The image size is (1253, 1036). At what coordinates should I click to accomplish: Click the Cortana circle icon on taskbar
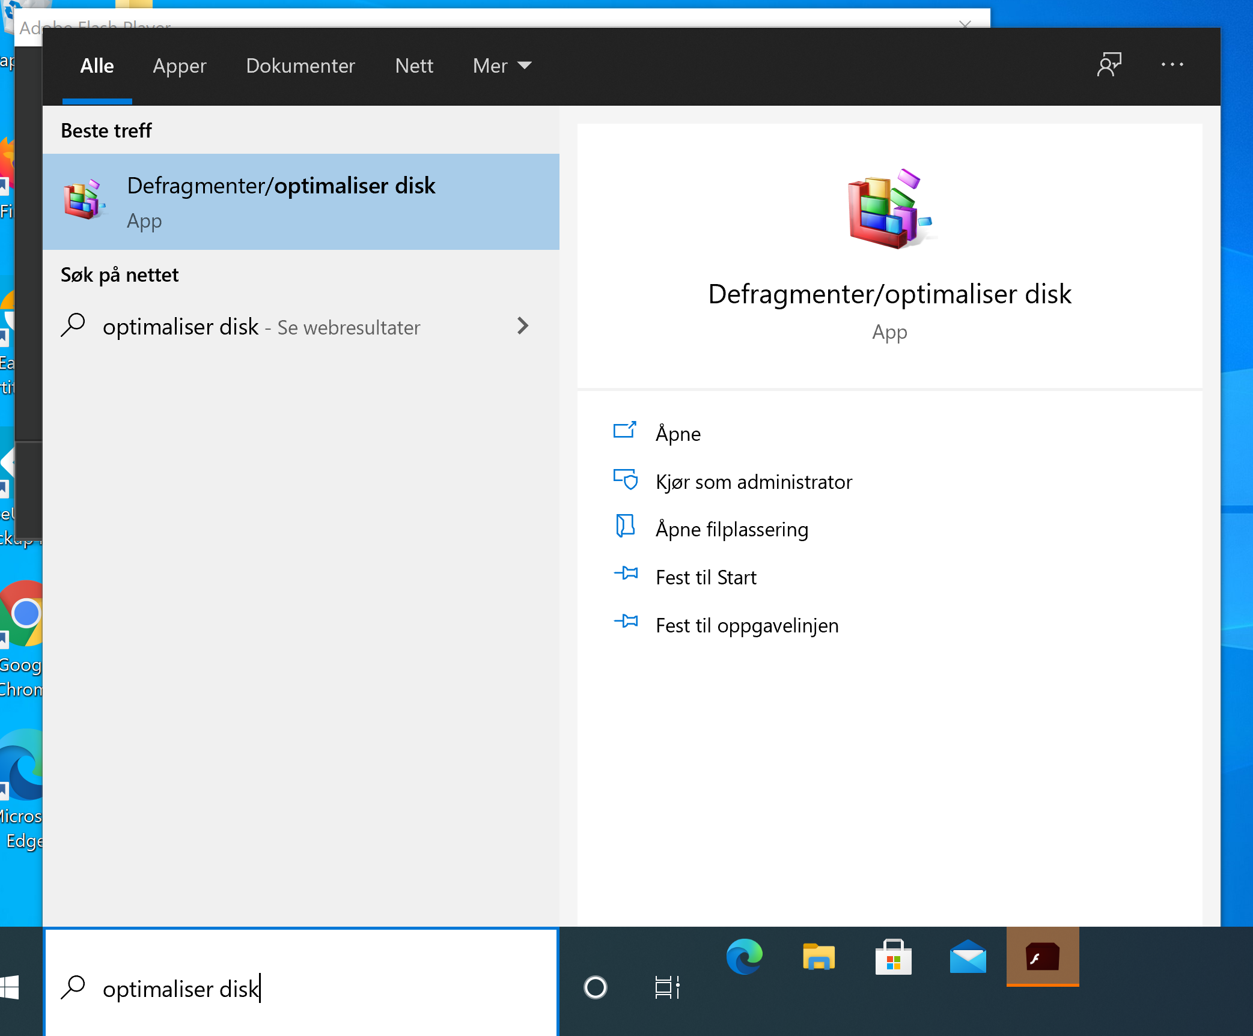[x=595, y=987]
